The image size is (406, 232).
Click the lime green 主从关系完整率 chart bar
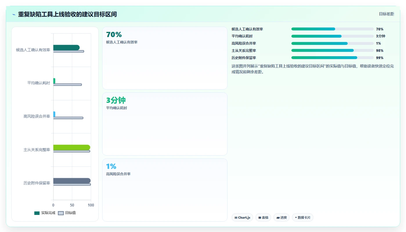click(x=72, y=147)
